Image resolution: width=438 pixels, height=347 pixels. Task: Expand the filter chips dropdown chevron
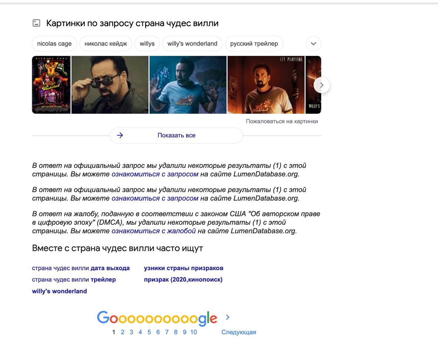point(313,44)
